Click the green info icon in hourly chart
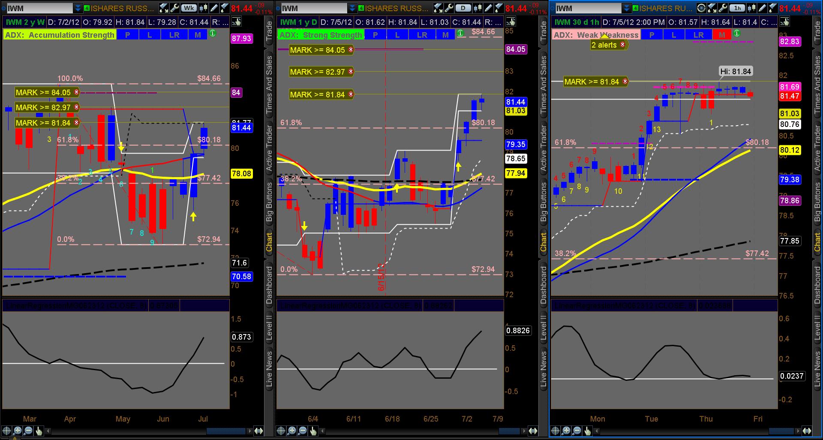 coord(736,33)
